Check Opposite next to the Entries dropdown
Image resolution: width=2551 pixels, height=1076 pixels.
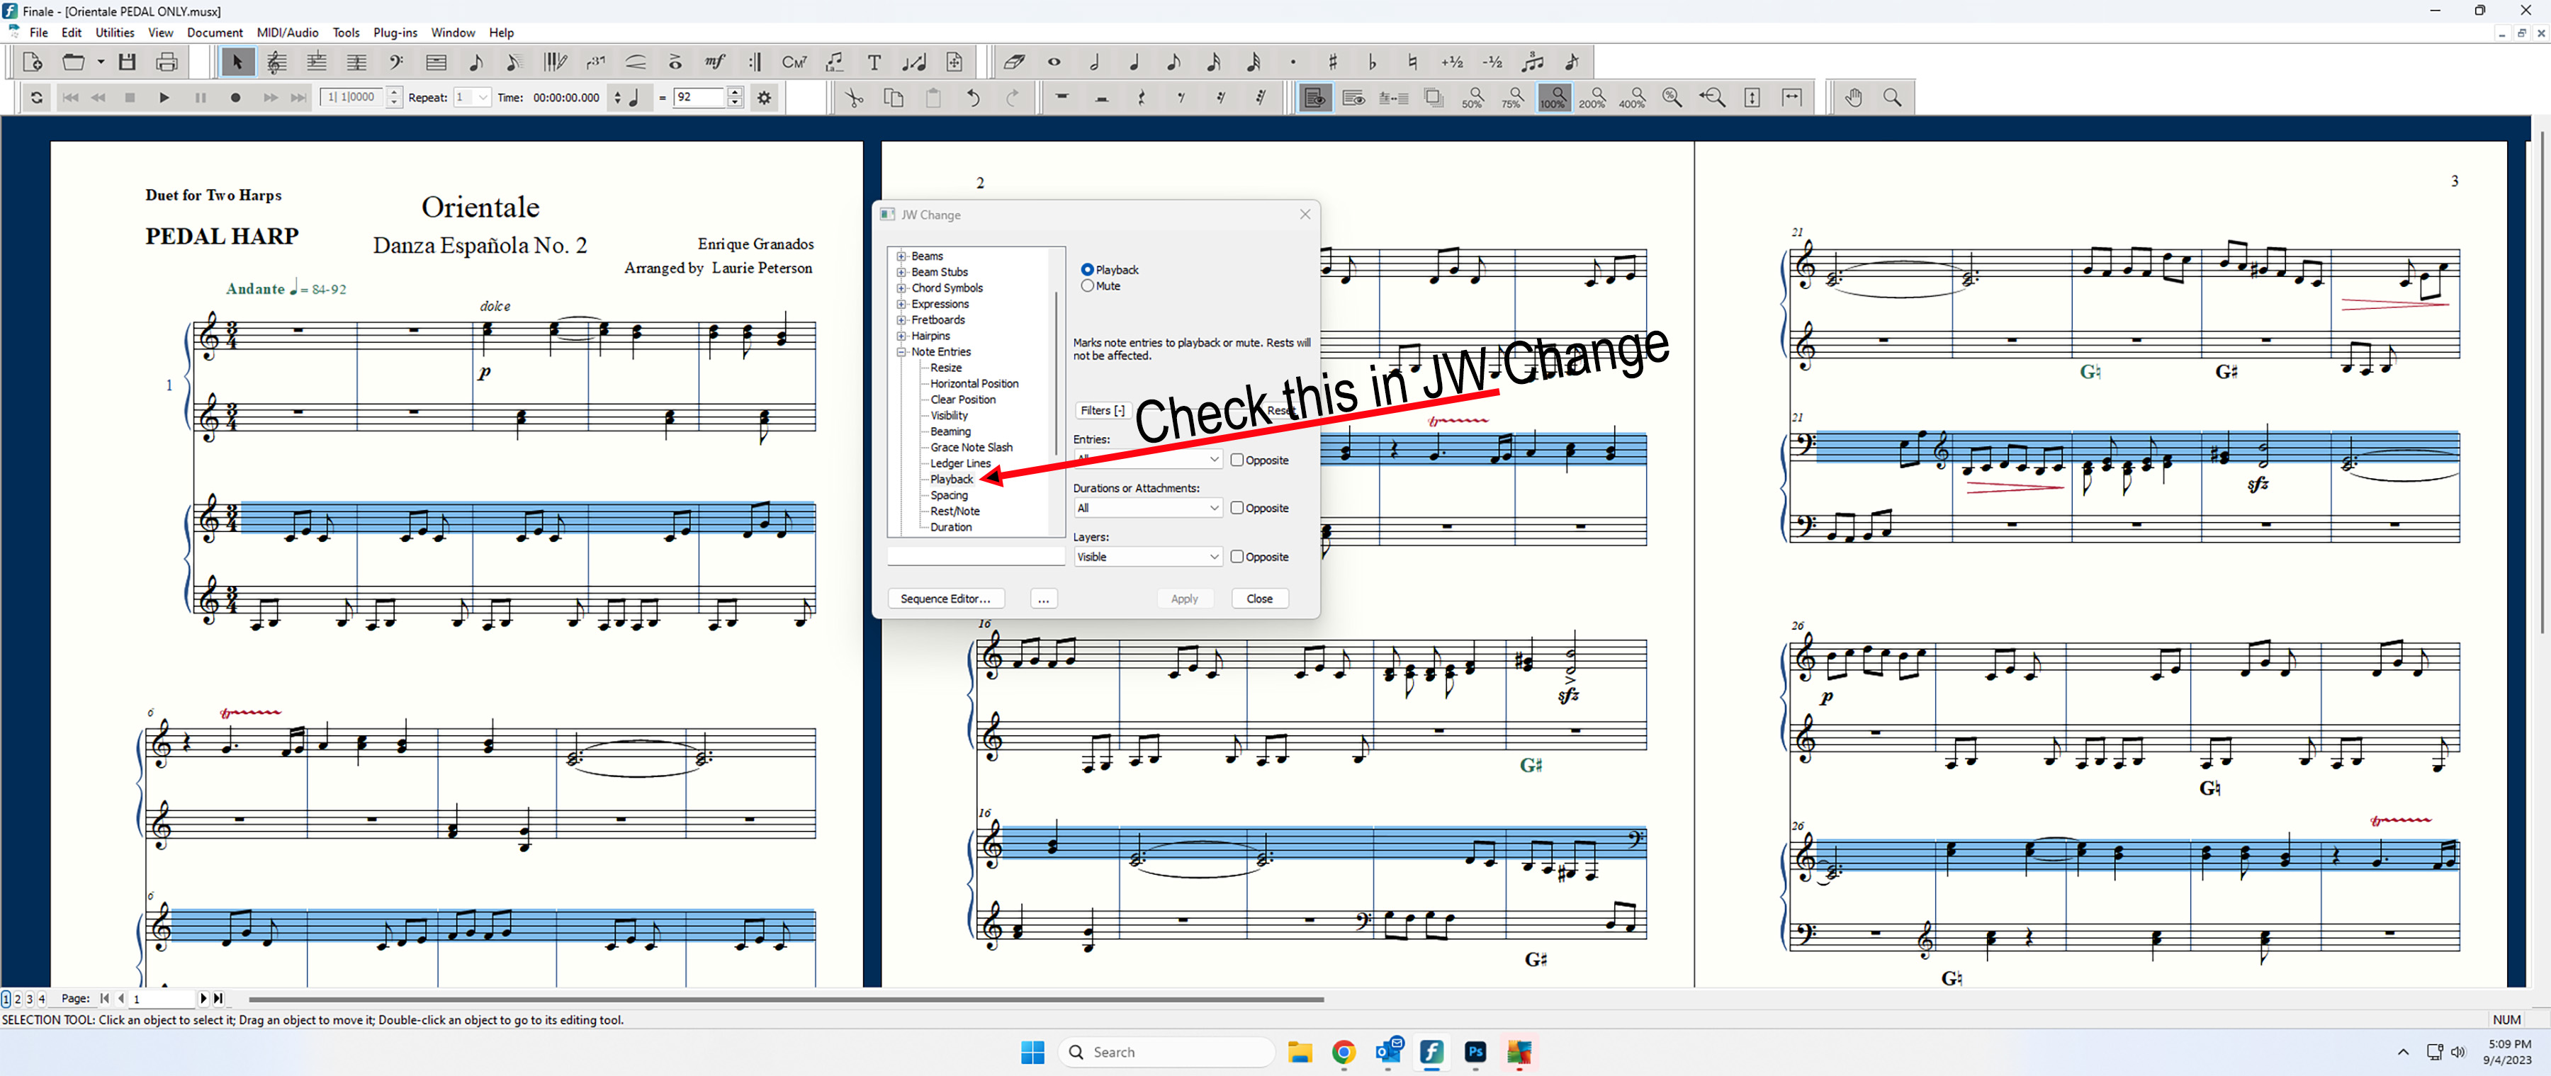coord(1237,460)
